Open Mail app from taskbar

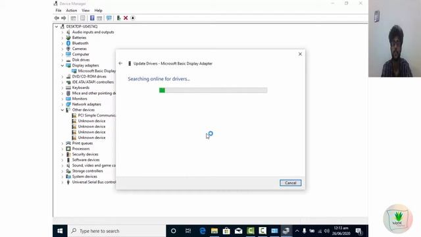(238, 231)
